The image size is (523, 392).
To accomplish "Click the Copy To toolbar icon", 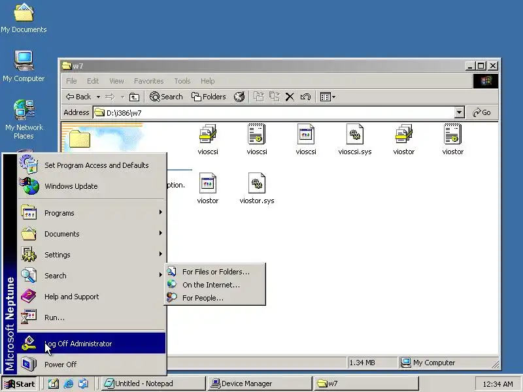I will (274, 97).
